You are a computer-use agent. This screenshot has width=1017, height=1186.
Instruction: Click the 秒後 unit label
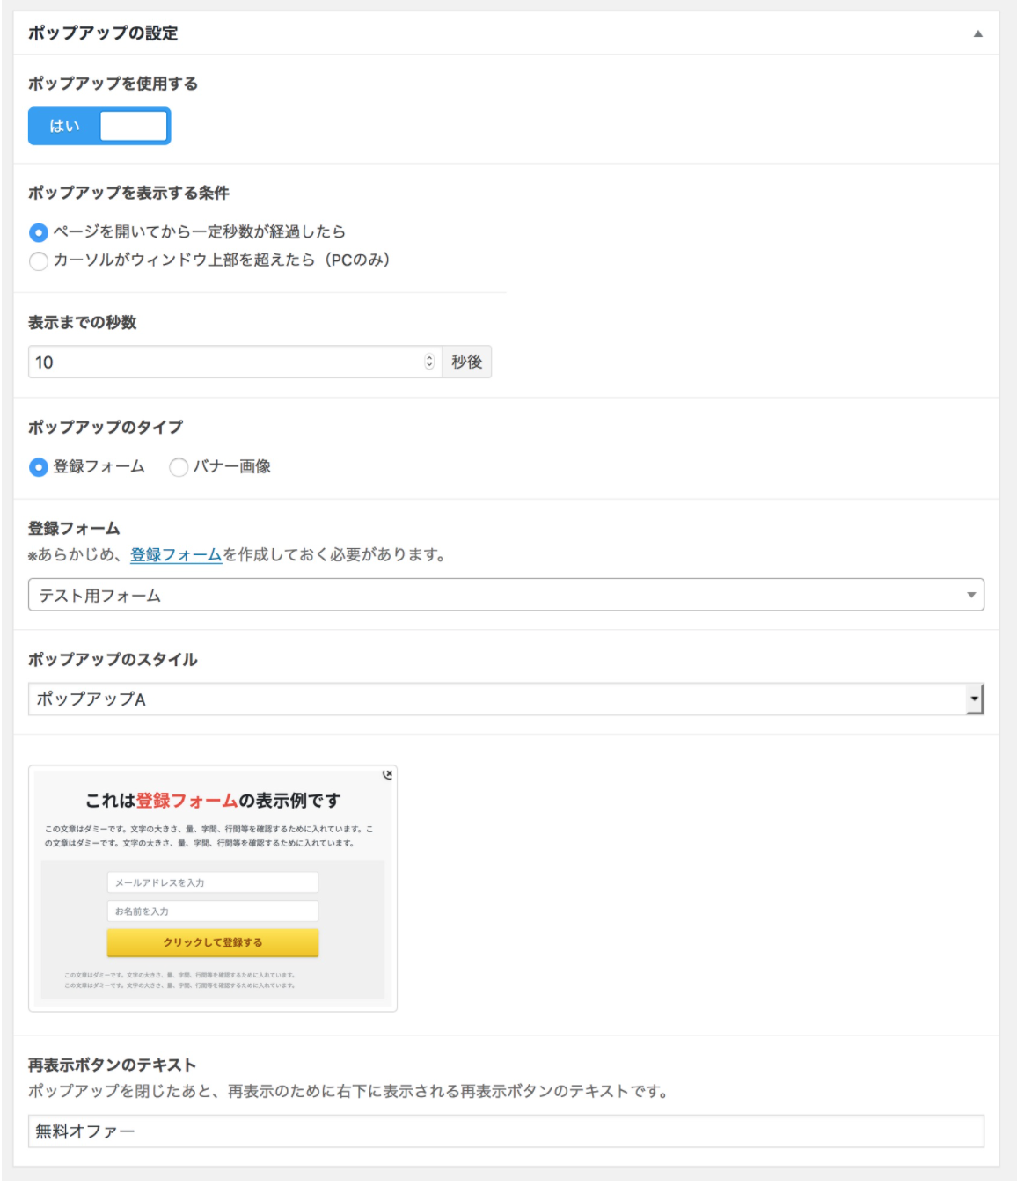point(467,362)
